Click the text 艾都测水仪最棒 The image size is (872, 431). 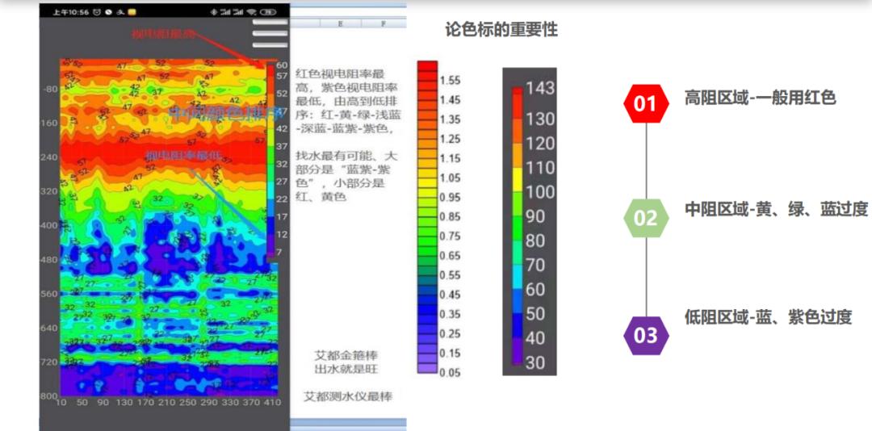348,396
